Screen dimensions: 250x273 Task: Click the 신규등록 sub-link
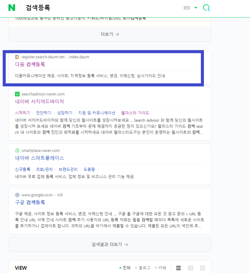[23, 169]
